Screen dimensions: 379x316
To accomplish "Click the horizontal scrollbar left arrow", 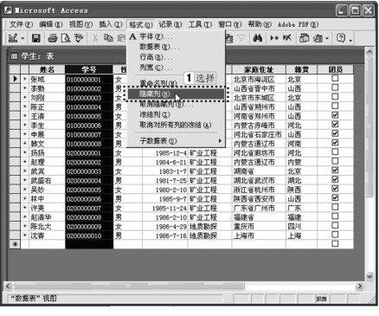I will 8,286.
